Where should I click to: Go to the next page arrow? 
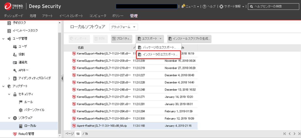pyautogui.click(x=294, y=134)
